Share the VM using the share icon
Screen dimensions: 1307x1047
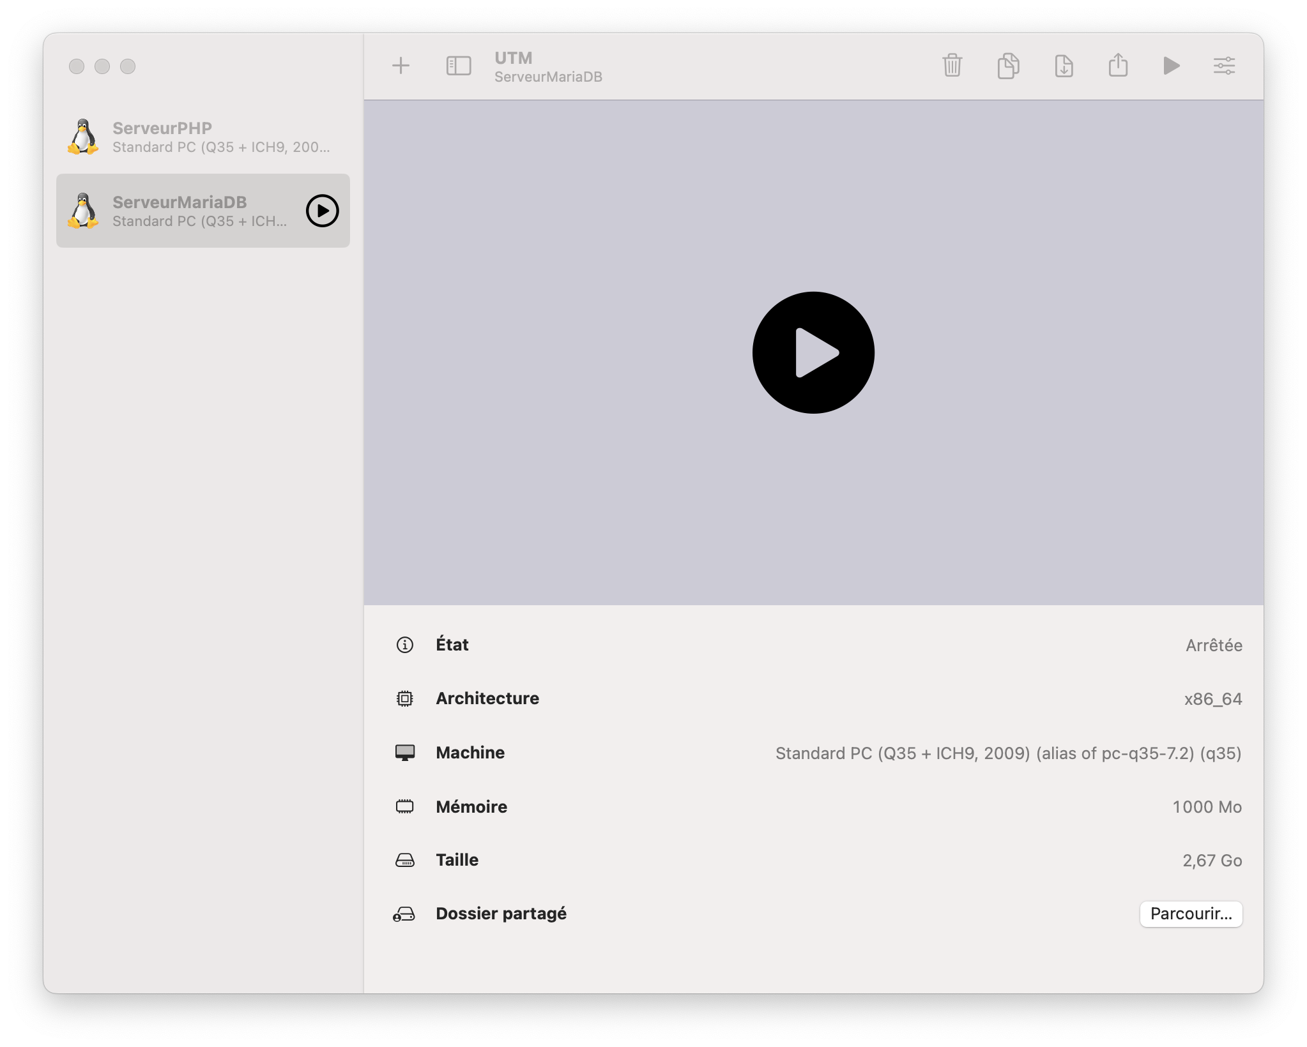coord(1118,66)
